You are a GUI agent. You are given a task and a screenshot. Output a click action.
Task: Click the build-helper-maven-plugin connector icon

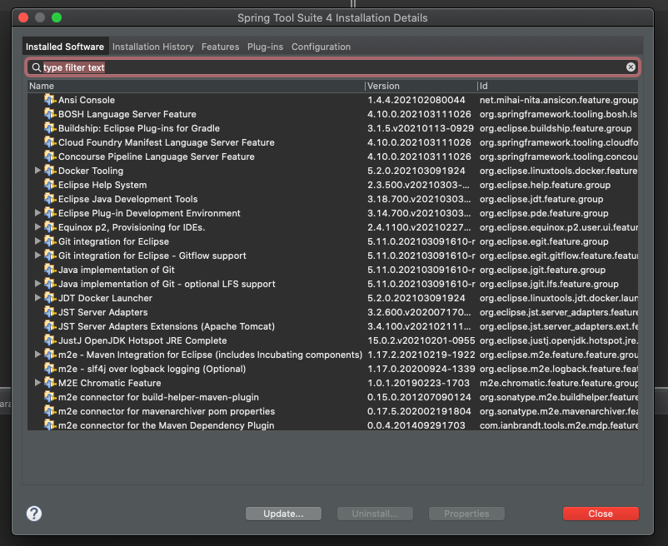50,397
